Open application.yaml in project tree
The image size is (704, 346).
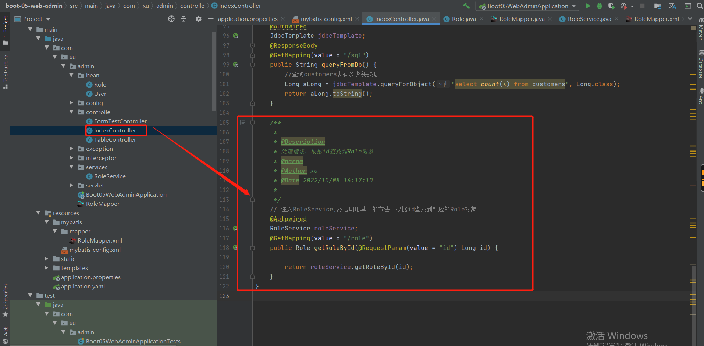click(x=83, y=286)
